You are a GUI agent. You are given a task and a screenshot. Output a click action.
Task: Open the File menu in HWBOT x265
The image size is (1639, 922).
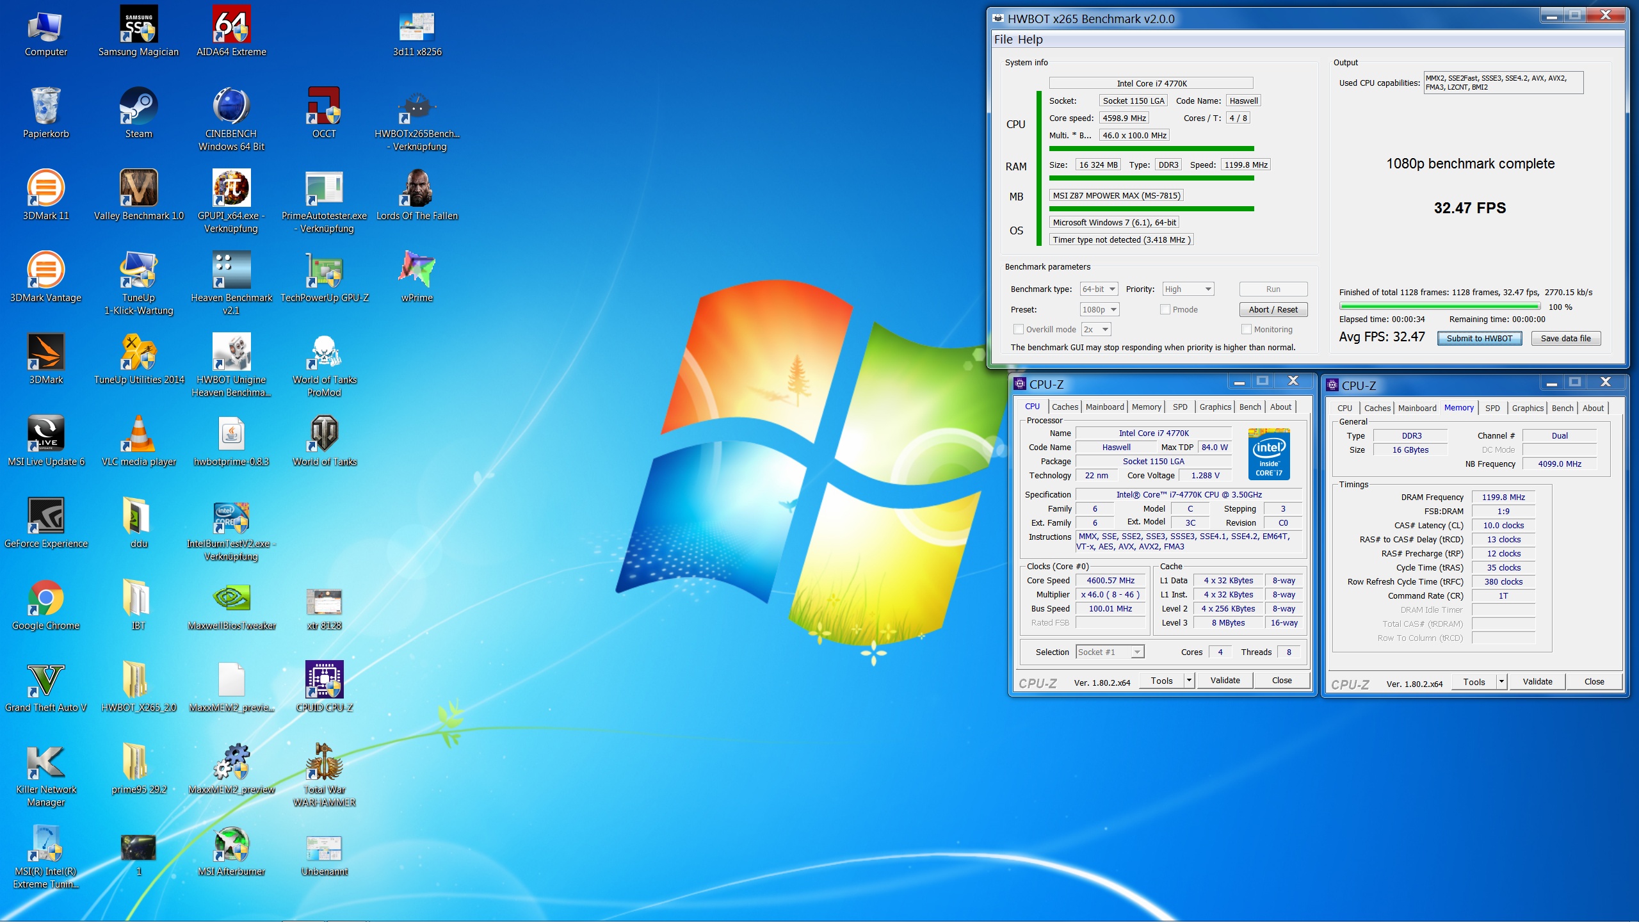1003,40
